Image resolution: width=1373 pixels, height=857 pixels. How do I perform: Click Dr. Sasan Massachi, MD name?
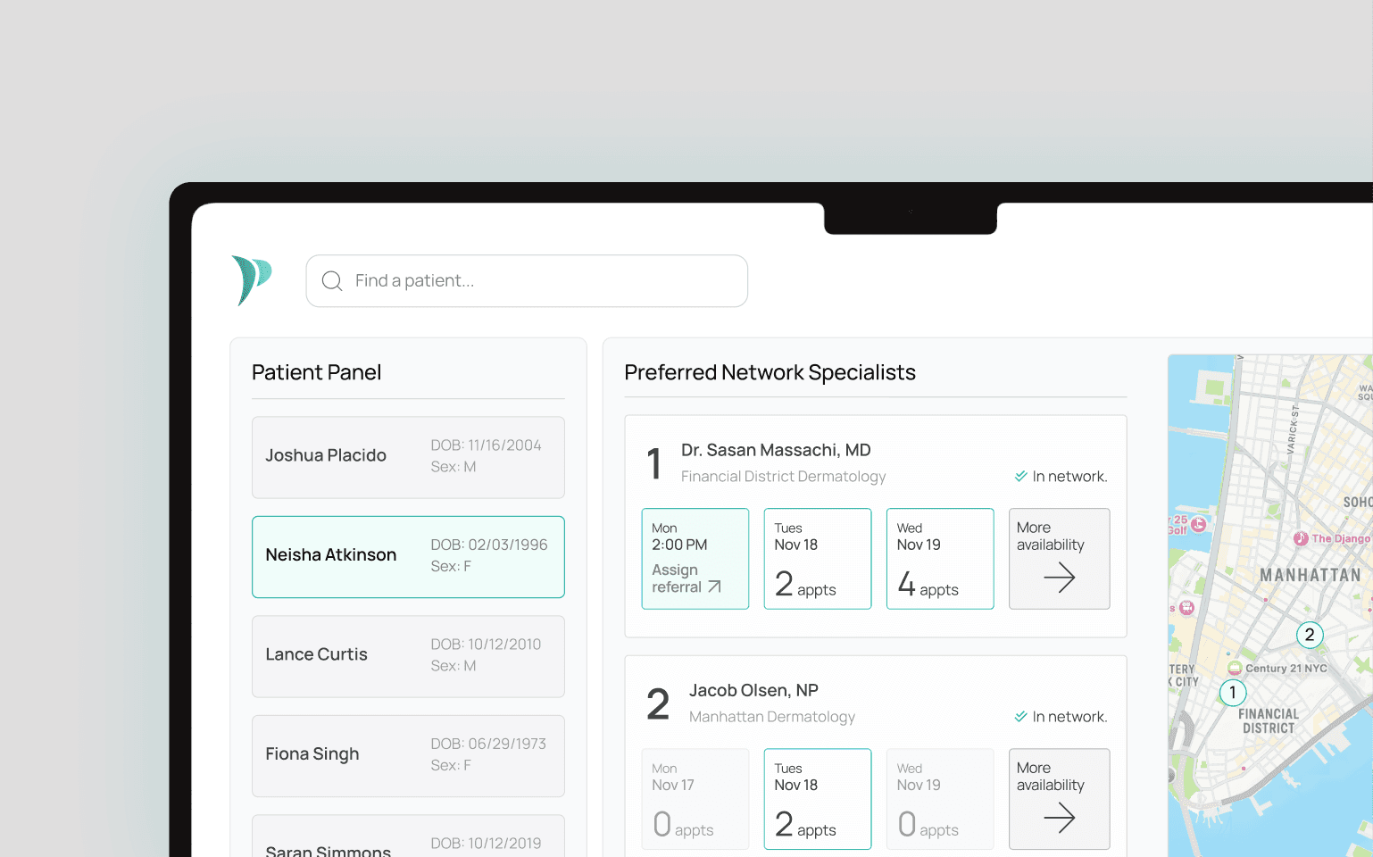pos(776,450)
